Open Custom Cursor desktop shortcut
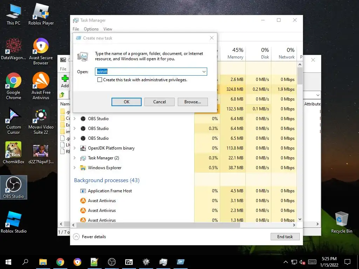Image resolution: width=359 pixels, height=269 pixels. (14, 121)
